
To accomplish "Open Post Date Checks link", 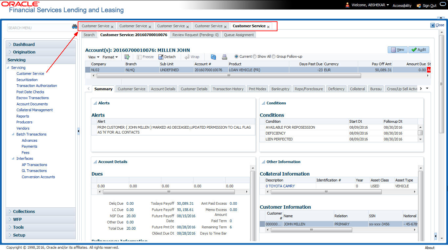I will coord(30,92).
